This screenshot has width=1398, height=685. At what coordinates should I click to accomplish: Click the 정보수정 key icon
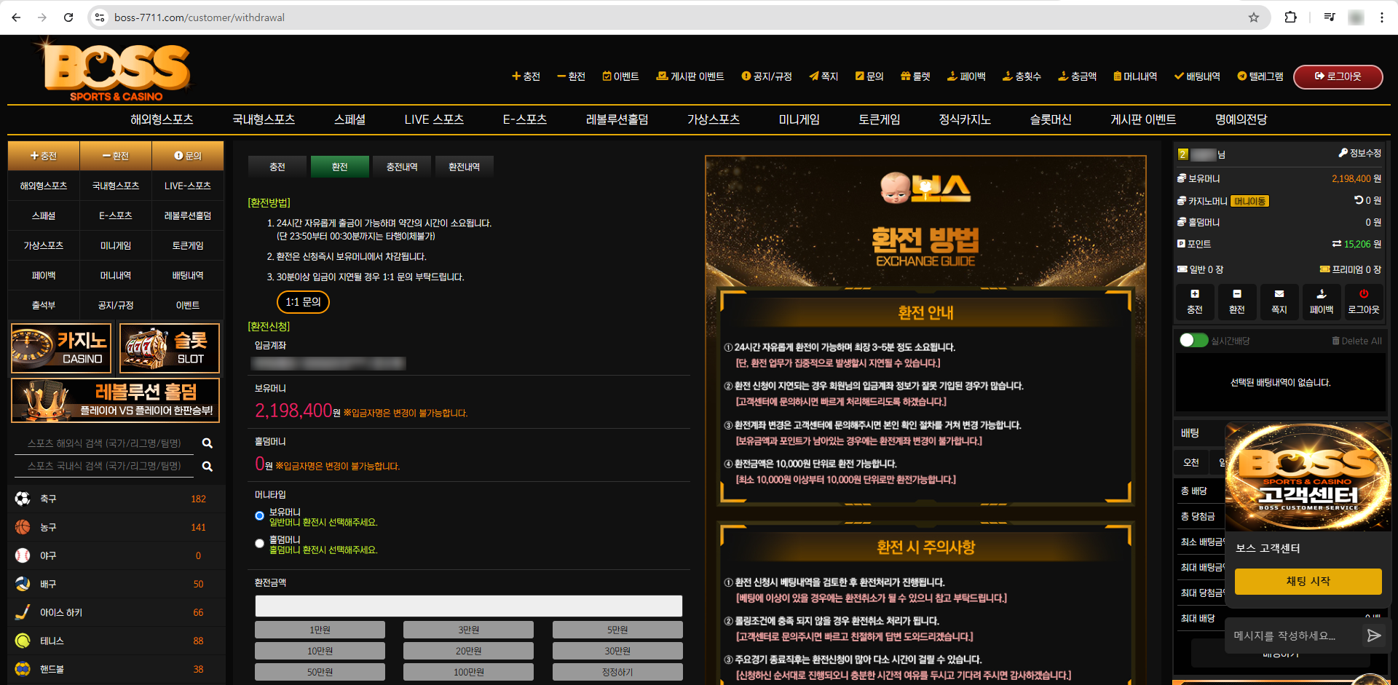click(x=1343, y=153)
